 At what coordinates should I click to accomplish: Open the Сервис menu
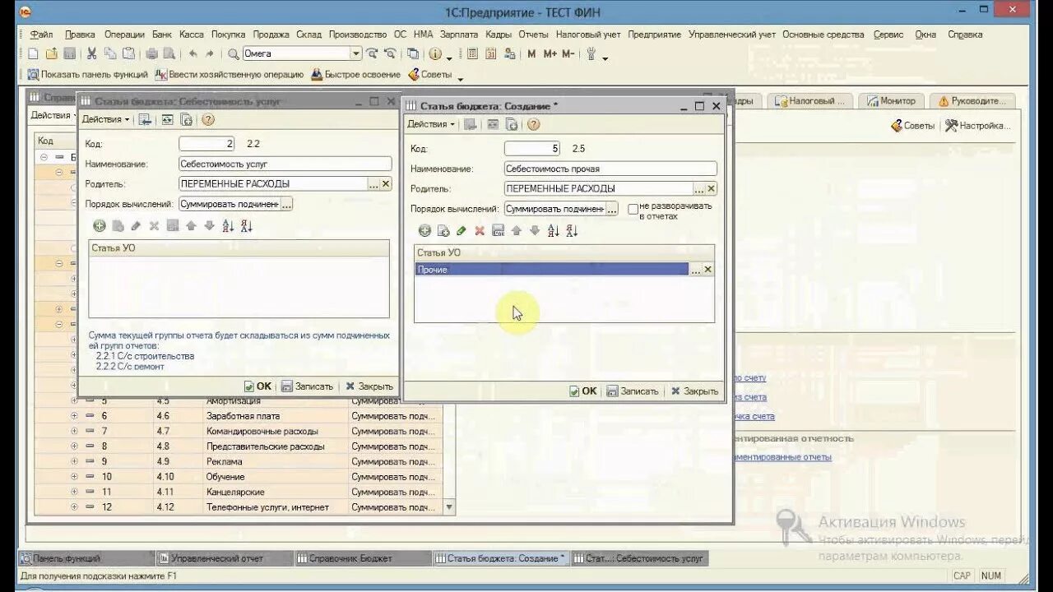(888, 35)
